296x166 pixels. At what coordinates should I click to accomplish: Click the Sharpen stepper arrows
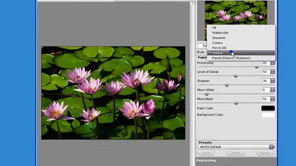coord(272,81)
